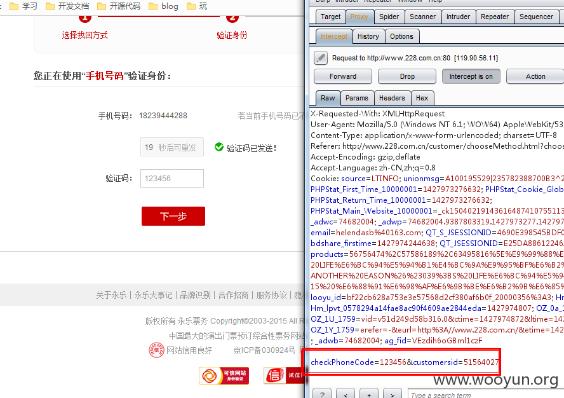Image resolution: width=564 pixels, height=398 pixels.
Task: Open the Options sub-tab
Action: (402, 36)
